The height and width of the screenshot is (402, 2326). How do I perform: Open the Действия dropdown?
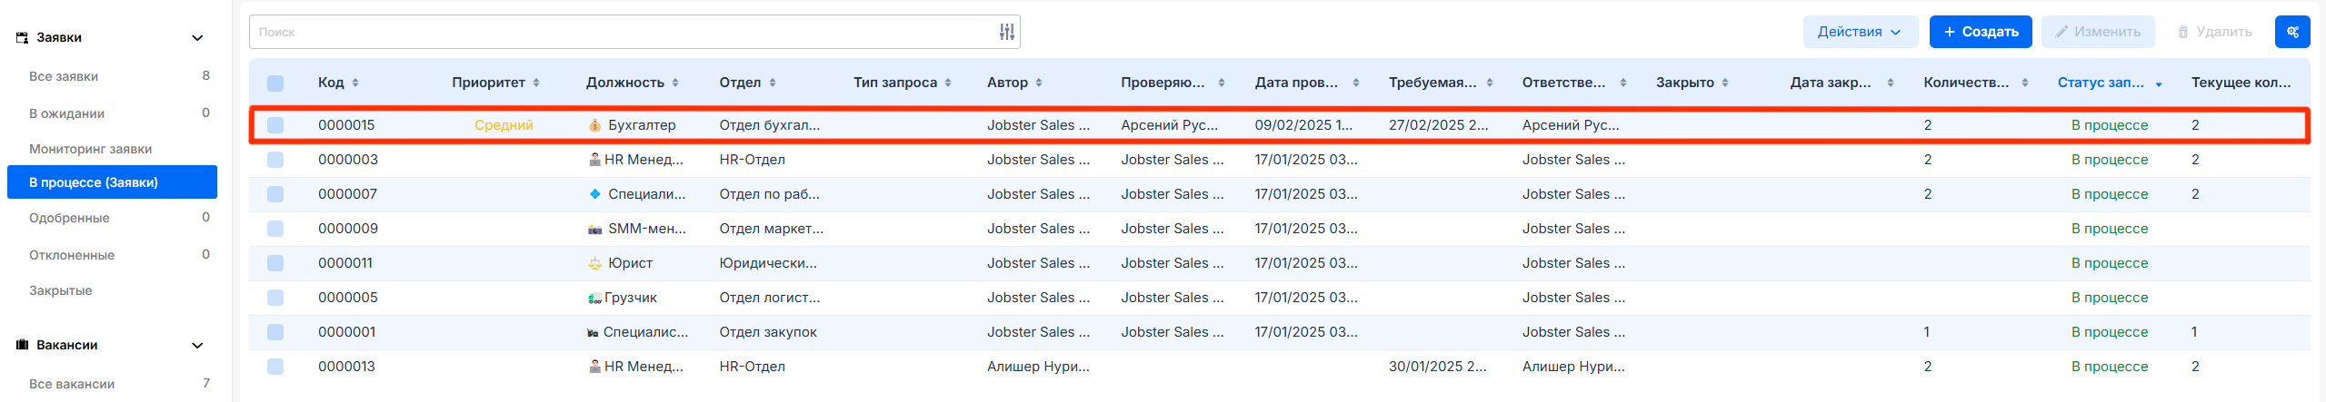1860,32
